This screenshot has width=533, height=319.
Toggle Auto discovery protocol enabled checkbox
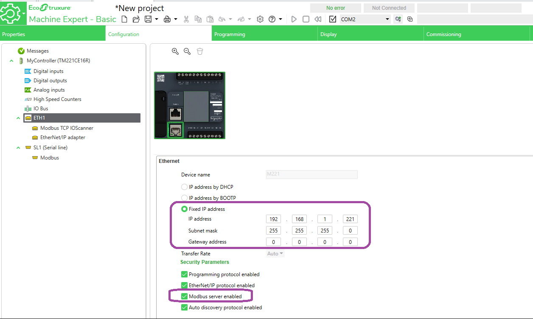coord(184,308)
